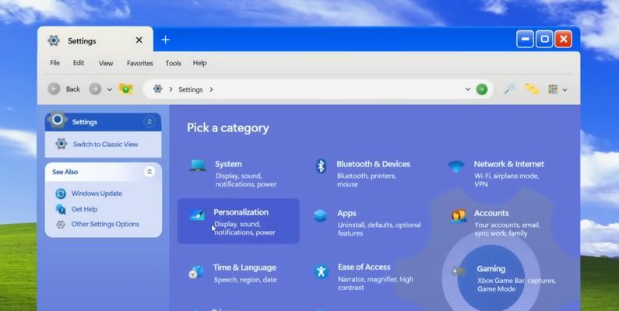Maximize the Settings window
The height and width of the screenshot is (311, 619).
(x=544, y=39)
